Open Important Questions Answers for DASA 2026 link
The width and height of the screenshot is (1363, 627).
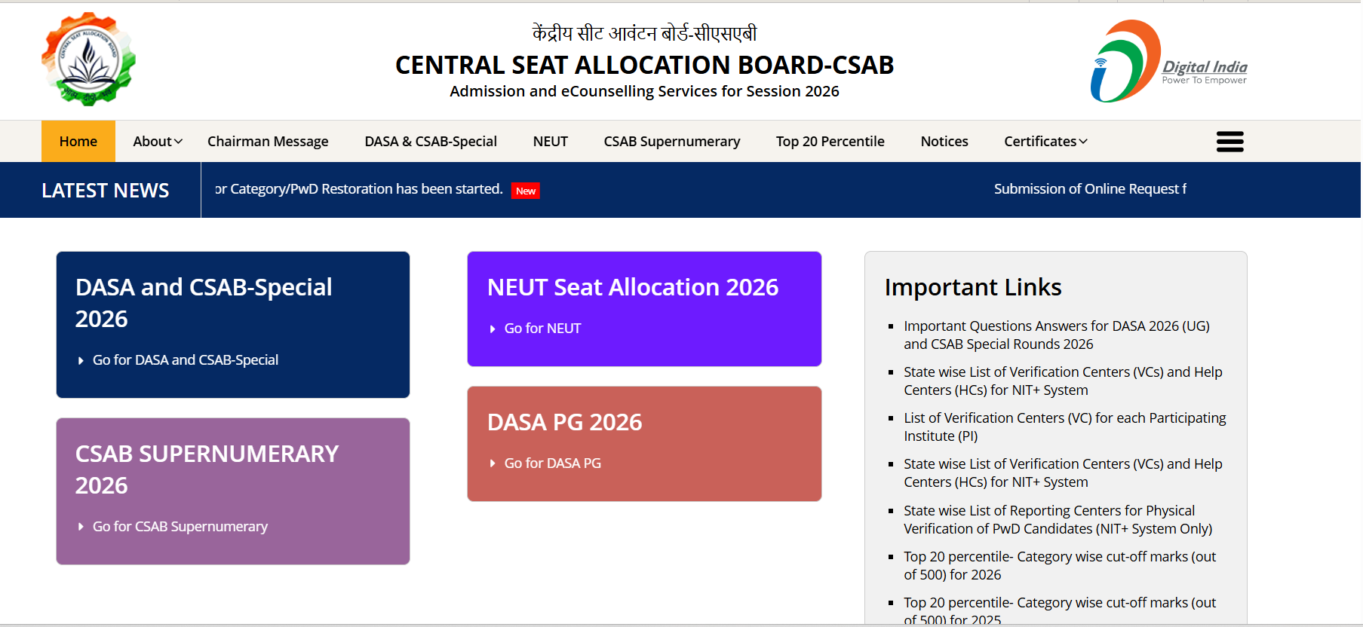tap(1056, 335)
